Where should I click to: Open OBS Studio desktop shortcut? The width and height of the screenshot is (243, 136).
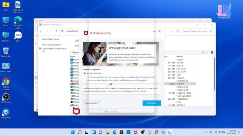click(6, 98)
